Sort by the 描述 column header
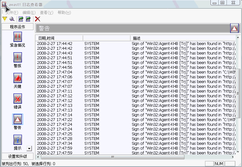The height and width of the screenshot is (167, 242). point(183,38)
